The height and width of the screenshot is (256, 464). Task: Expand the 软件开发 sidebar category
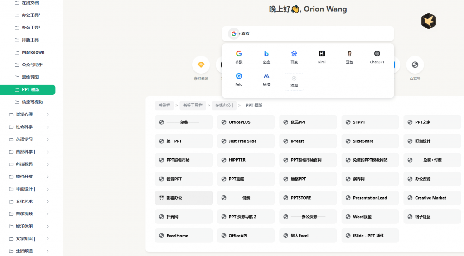click(x=48, y=177)
